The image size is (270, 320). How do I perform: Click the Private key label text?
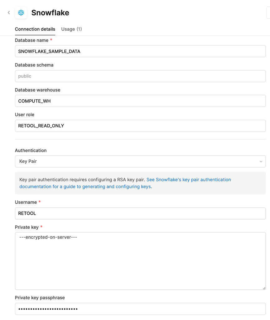26,227
